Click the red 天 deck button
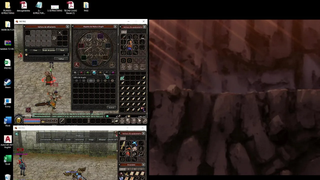This screenshot has height=180, width=320. pyautogui.click(x=76, y=64)
